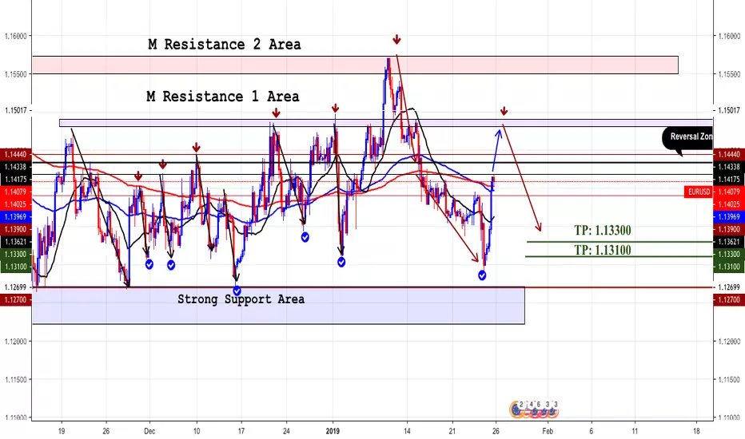Click the pink Resistance 2 zone rectangle
This screenshot has height=439, width=745.
[356, 65]
